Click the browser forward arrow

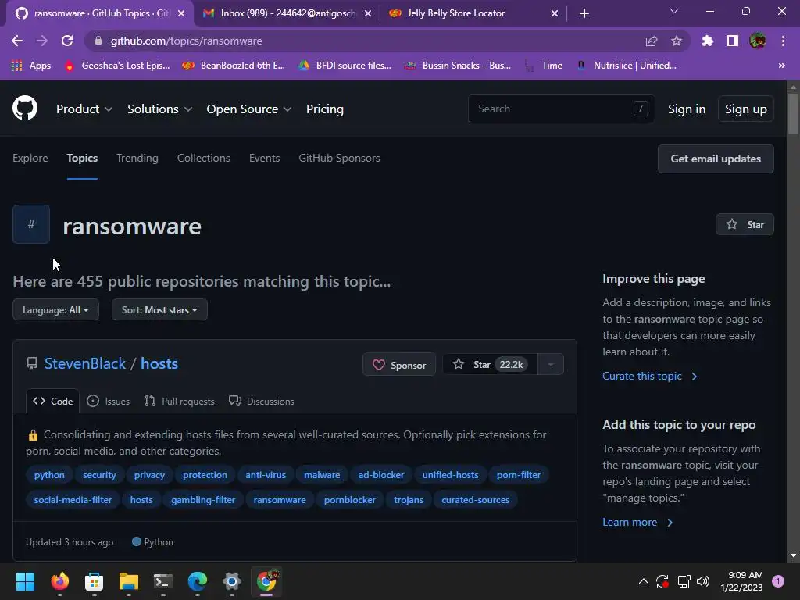(42, 41)
